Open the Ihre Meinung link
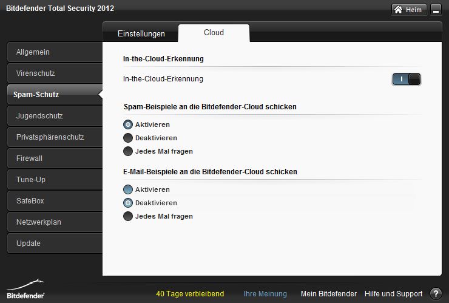This screenshot has width=449, height=303. [x=265, y=293]
